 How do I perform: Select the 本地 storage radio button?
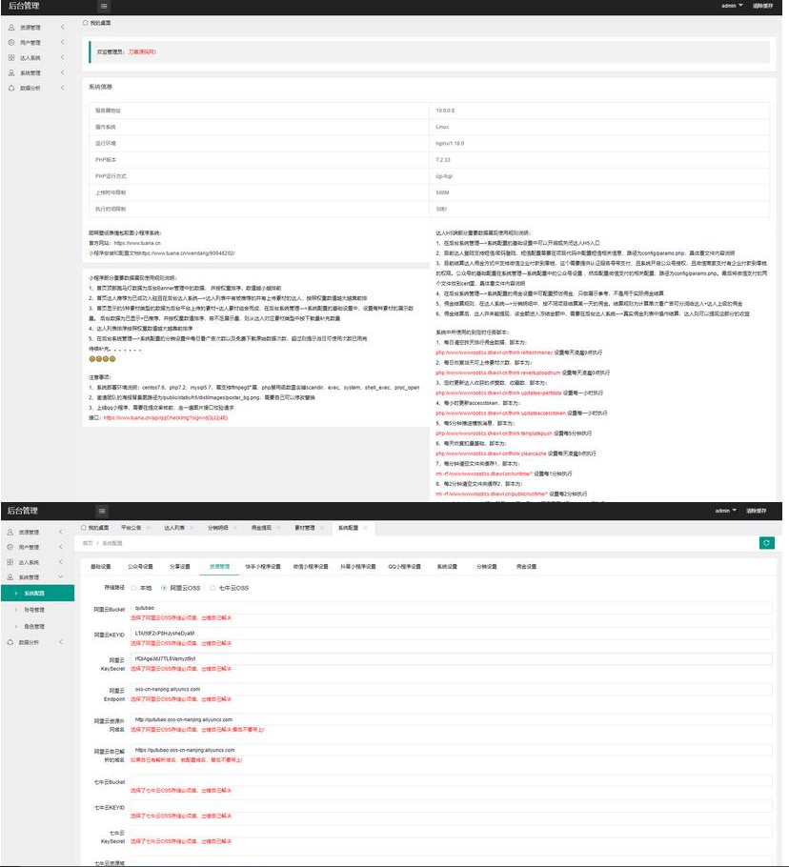[133, 588]
